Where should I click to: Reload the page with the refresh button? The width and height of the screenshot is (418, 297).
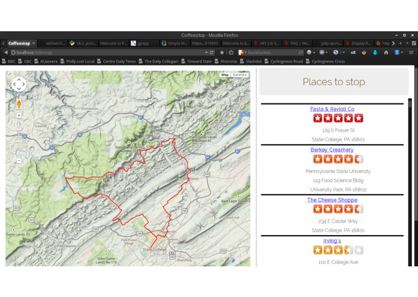[x=212, y=52]
